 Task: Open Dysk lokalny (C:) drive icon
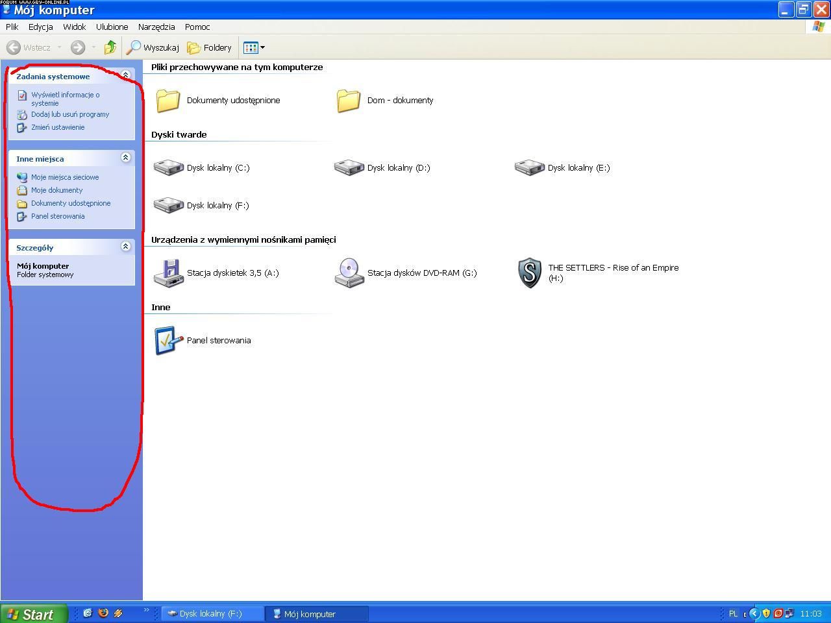169,167
